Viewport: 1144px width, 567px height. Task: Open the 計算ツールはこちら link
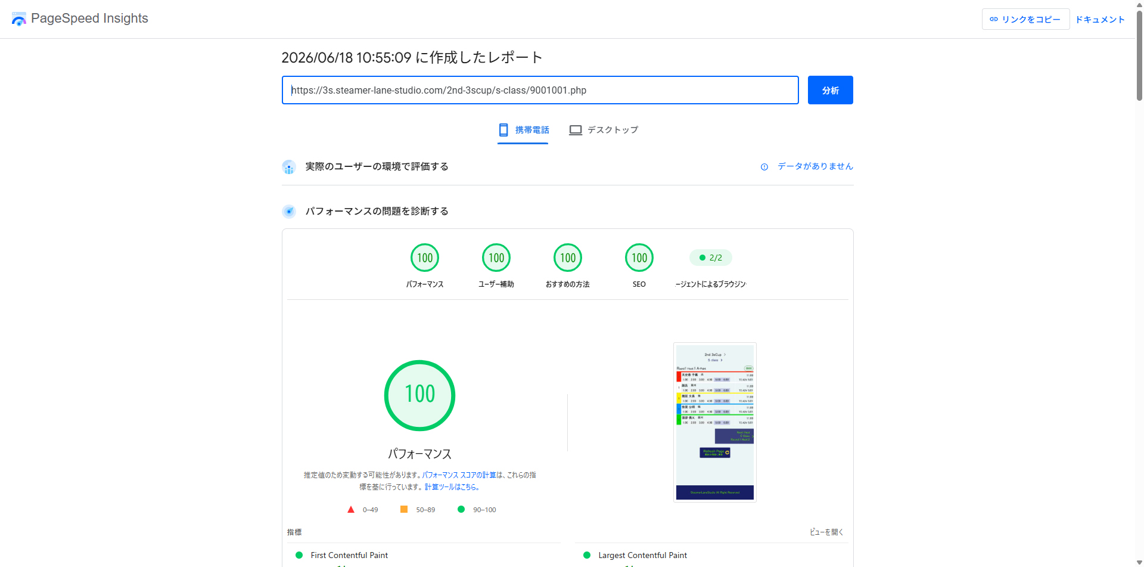point(452,487)
